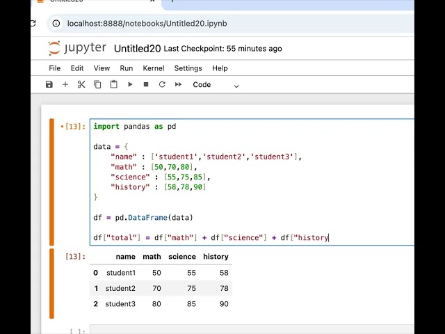View site information icon in address bar
This screenshot has width=445, height=334.
coord(56,24)
